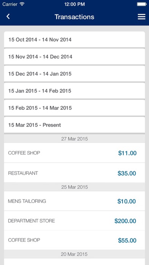This screenshot has height=265, width=149.
Task: Tap the 12:00 PM clock in status bar
Action: [x=74, y=4]
